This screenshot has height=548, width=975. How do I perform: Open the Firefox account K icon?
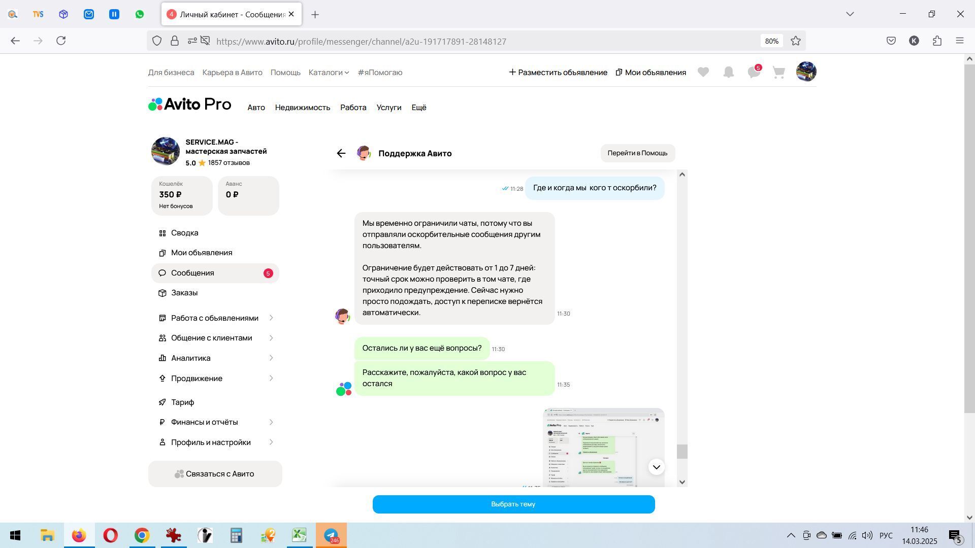914,41
